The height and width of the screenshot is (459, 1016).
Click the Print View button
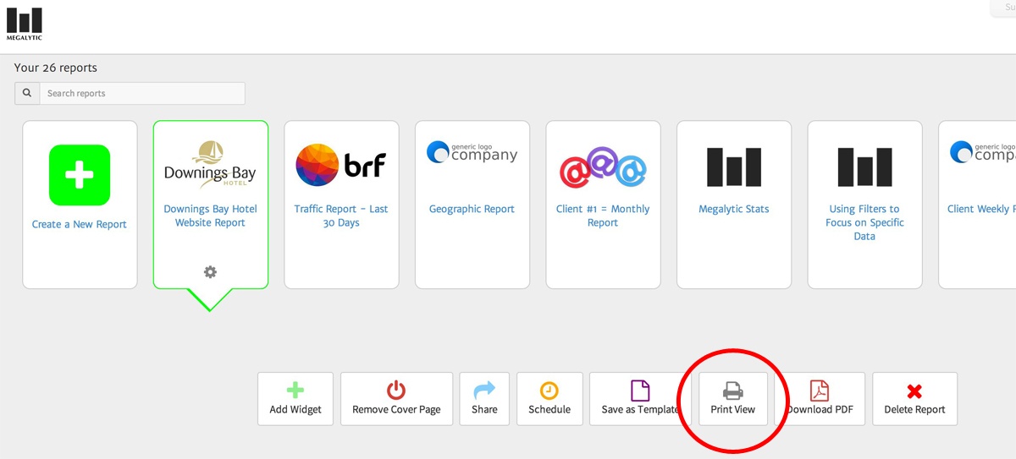coord(733,398)
